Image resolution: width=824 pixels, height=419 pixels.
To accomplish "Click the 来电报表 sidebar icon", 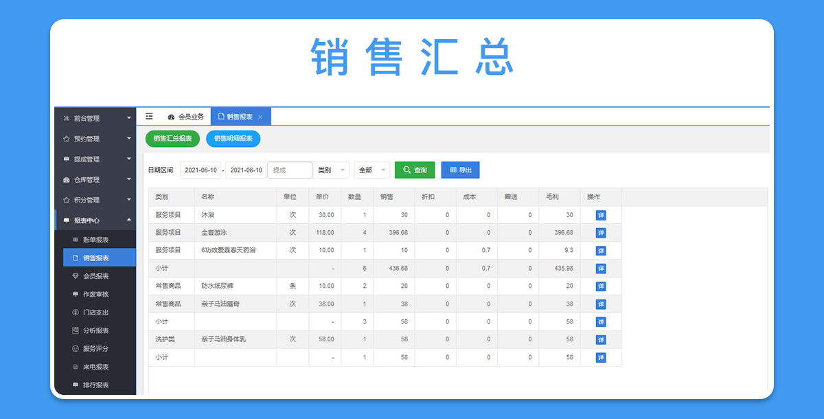I will (76, 367).
